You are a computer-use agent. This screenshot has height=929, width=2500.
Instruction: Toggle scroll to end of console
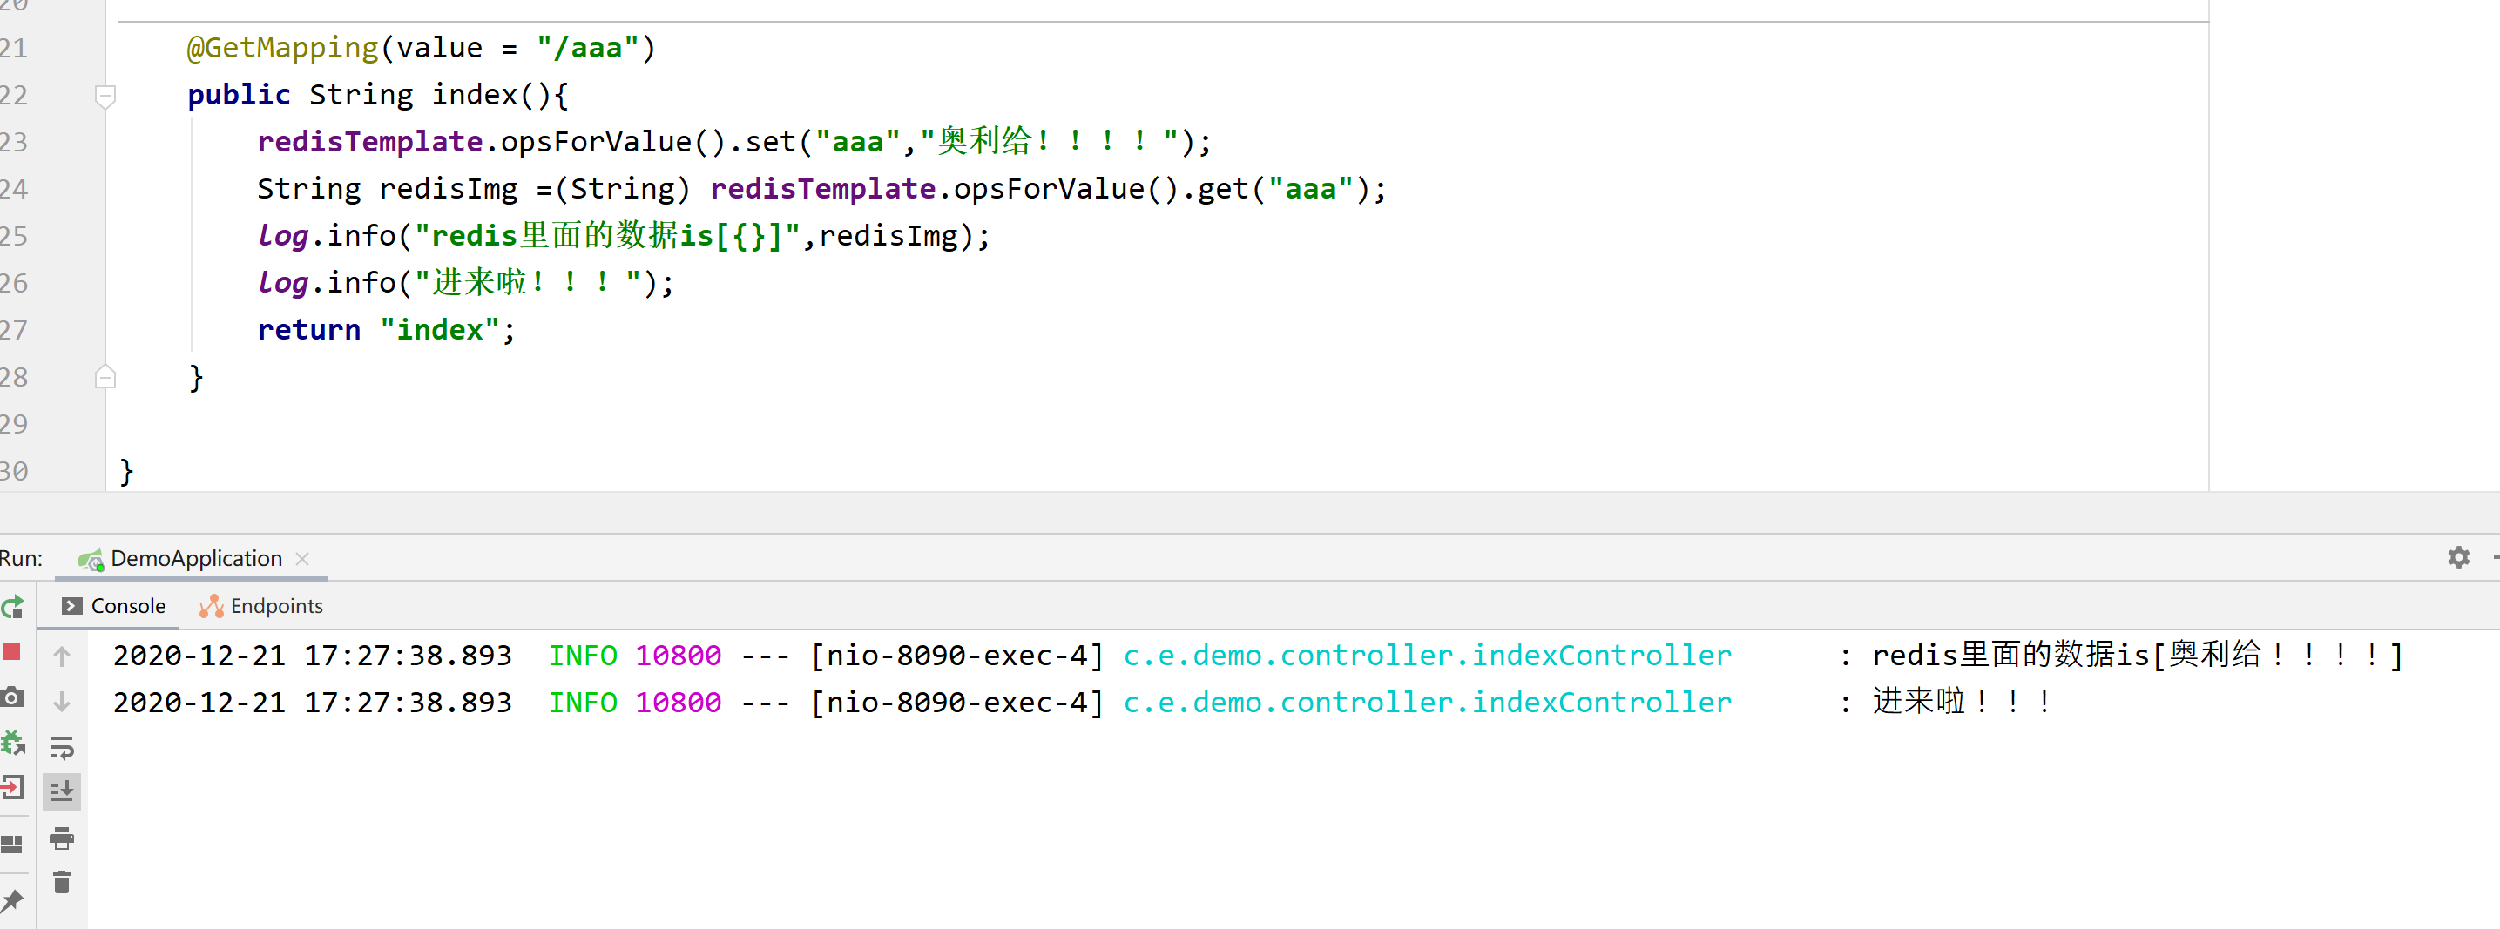point(62,791)
